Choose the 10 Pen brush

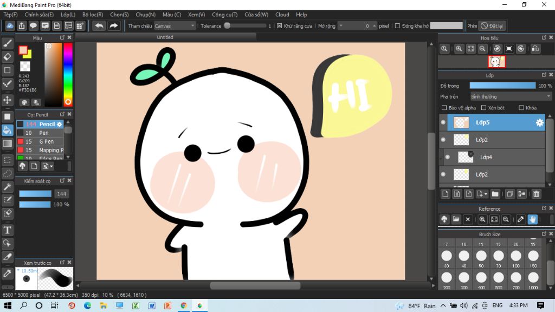[40, 133]
